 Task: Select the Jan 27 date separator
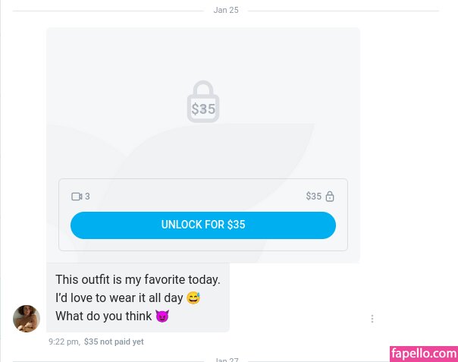tap(226, 360)
